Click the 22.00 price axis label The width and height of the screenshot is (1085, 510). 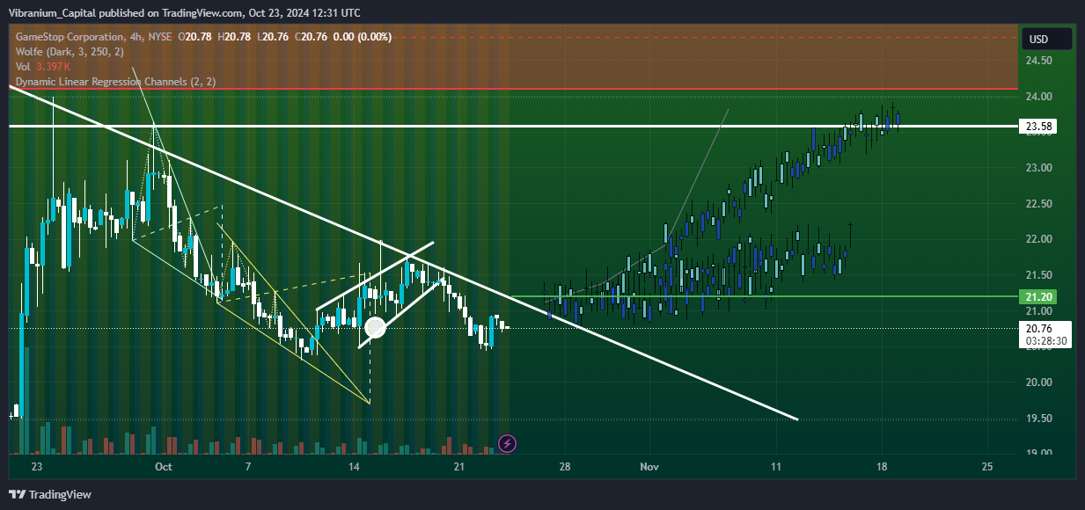(1039, 239)
